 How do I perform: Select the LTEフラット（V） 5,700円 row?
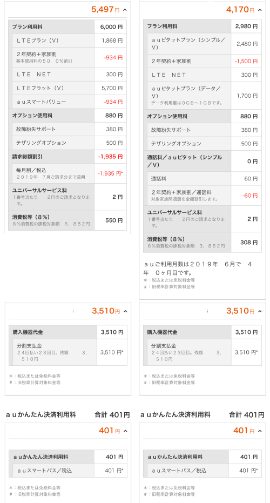click(x=70, y=88)
